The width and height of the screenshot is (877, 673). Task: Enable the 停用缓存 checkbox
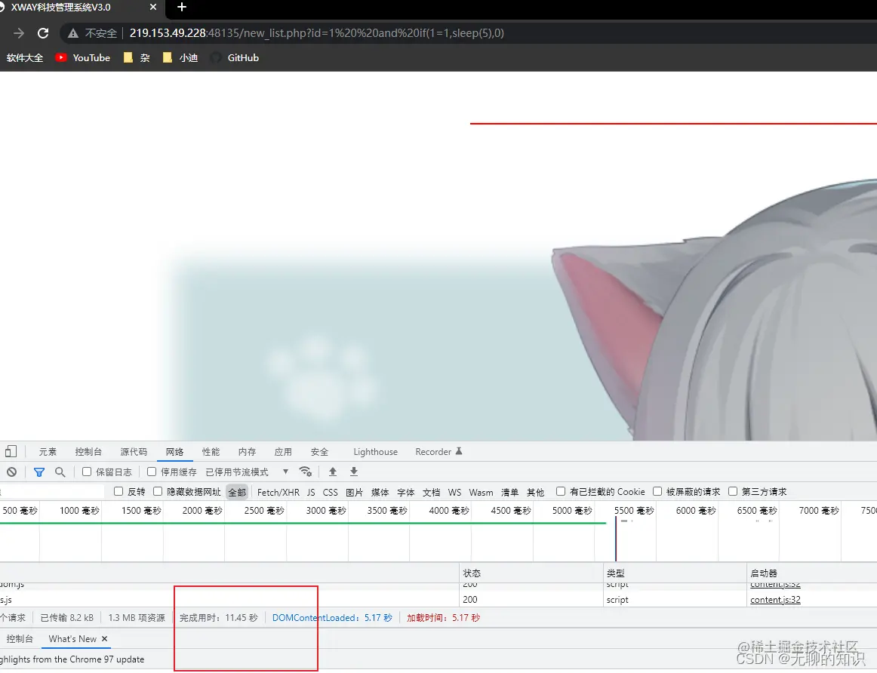152,472
